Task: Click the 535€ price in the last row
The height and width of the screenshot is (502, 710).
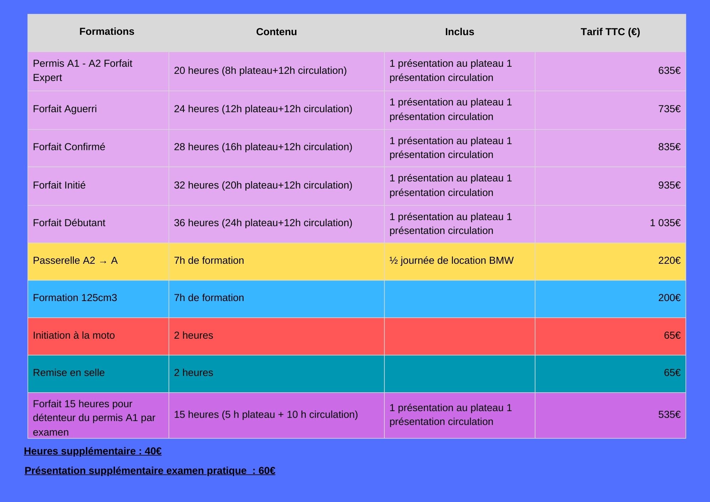Action: click(669, 415)
